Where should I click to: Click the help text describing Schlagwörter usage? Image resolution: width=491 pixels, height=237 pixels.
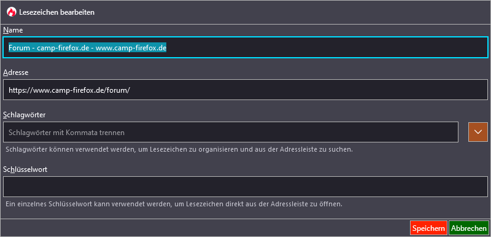point(179,149)
